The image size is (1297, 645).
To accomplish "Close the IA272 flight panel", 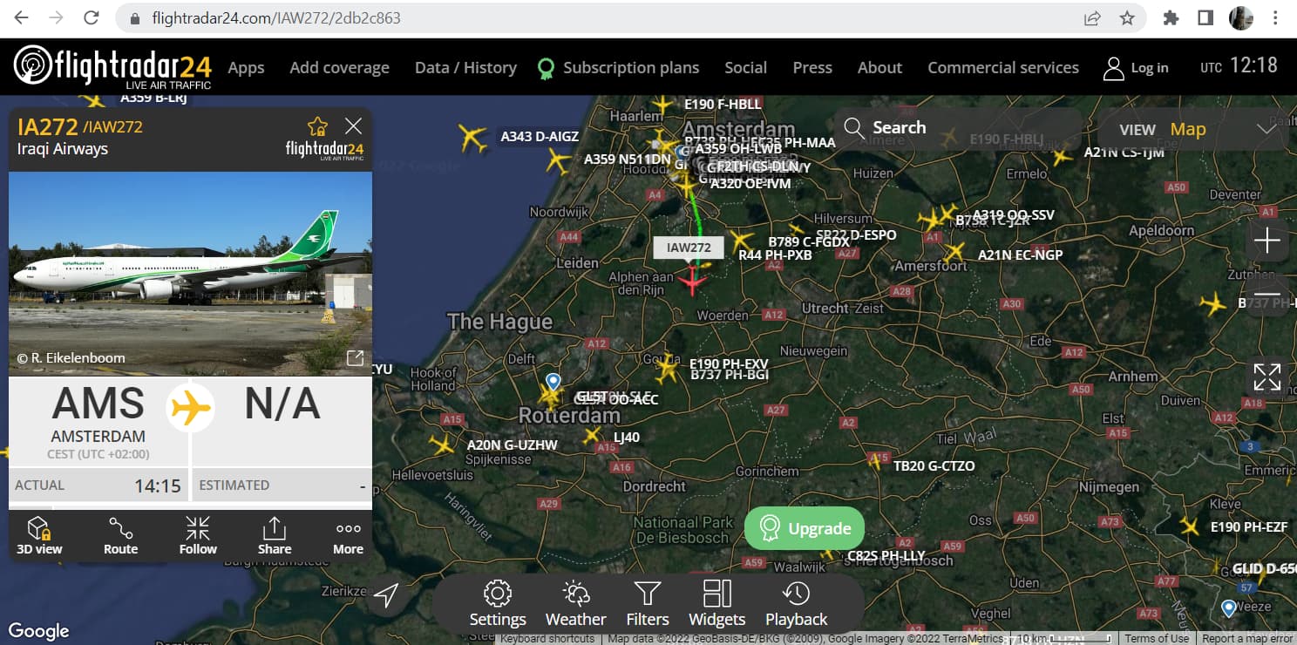I will coord(353,126).
